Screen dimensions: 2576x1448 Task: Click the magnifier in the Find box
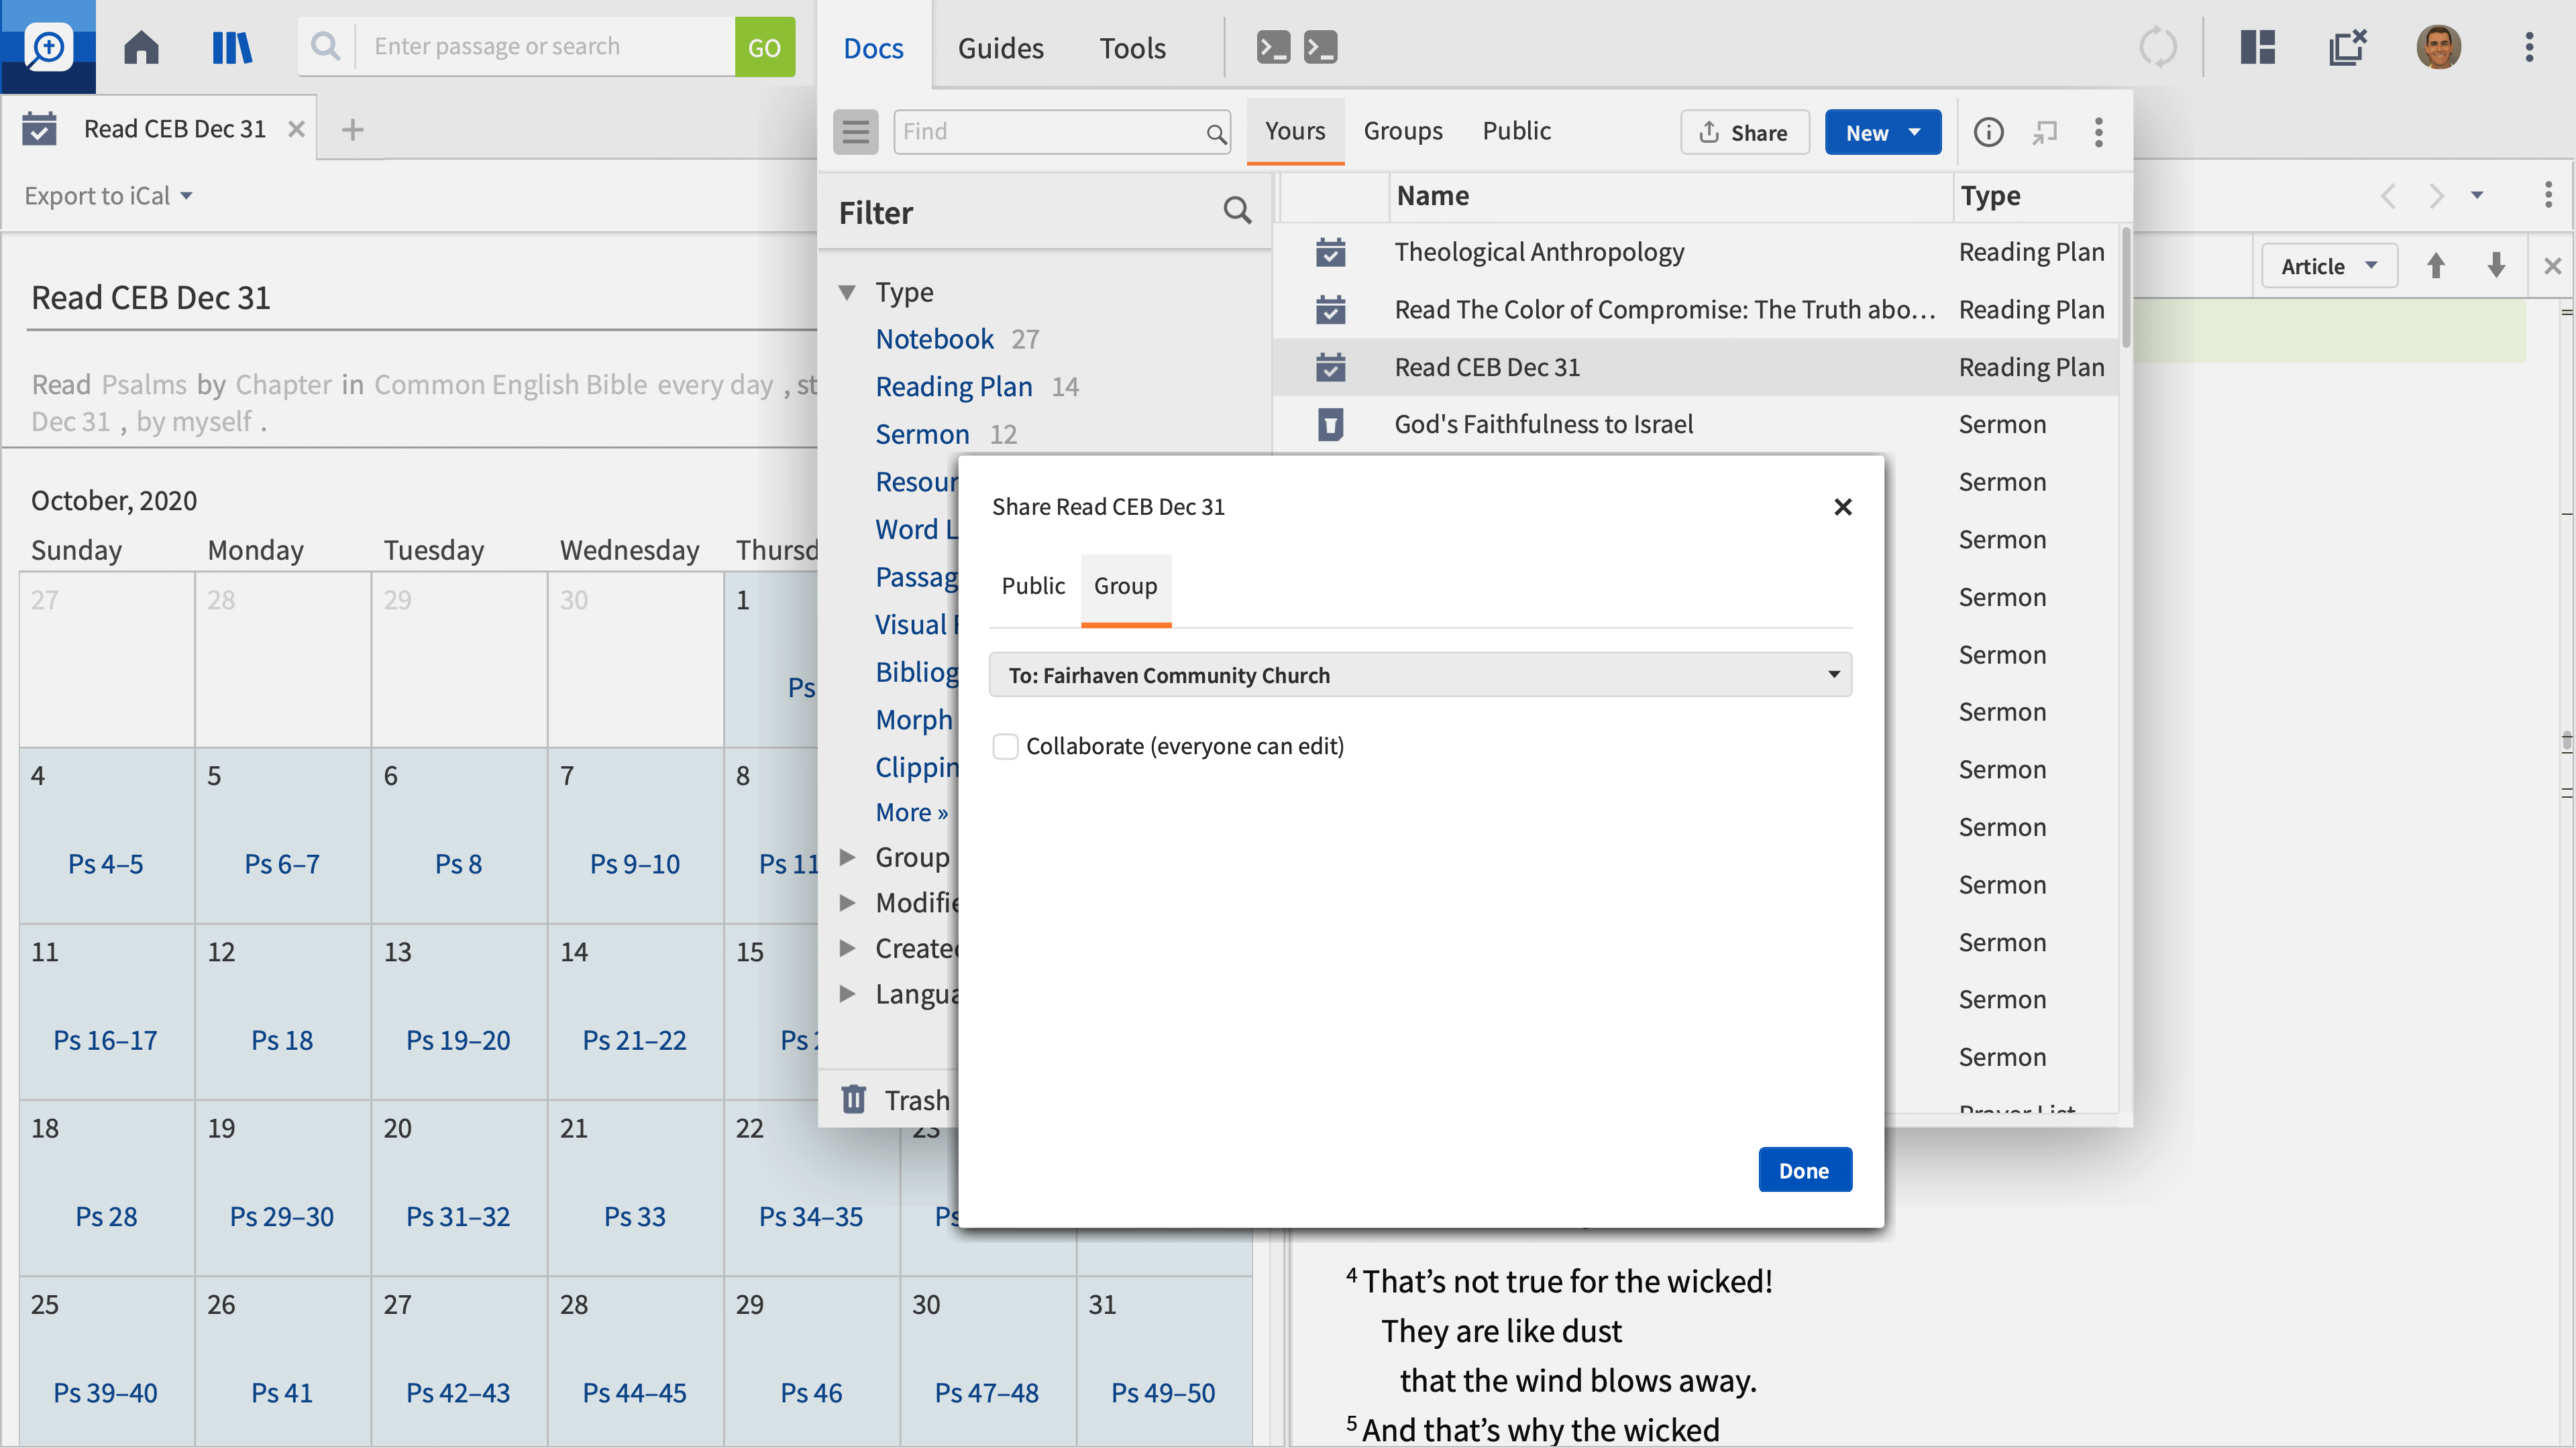(x=1215, y=133)
